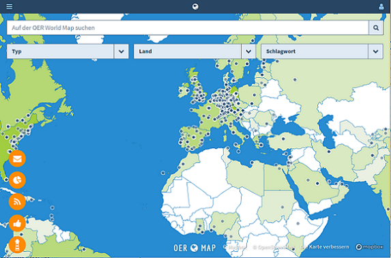Open the orange envelope contact button
The height and width of the screenshot is (258, 391).
click(17, 158)
